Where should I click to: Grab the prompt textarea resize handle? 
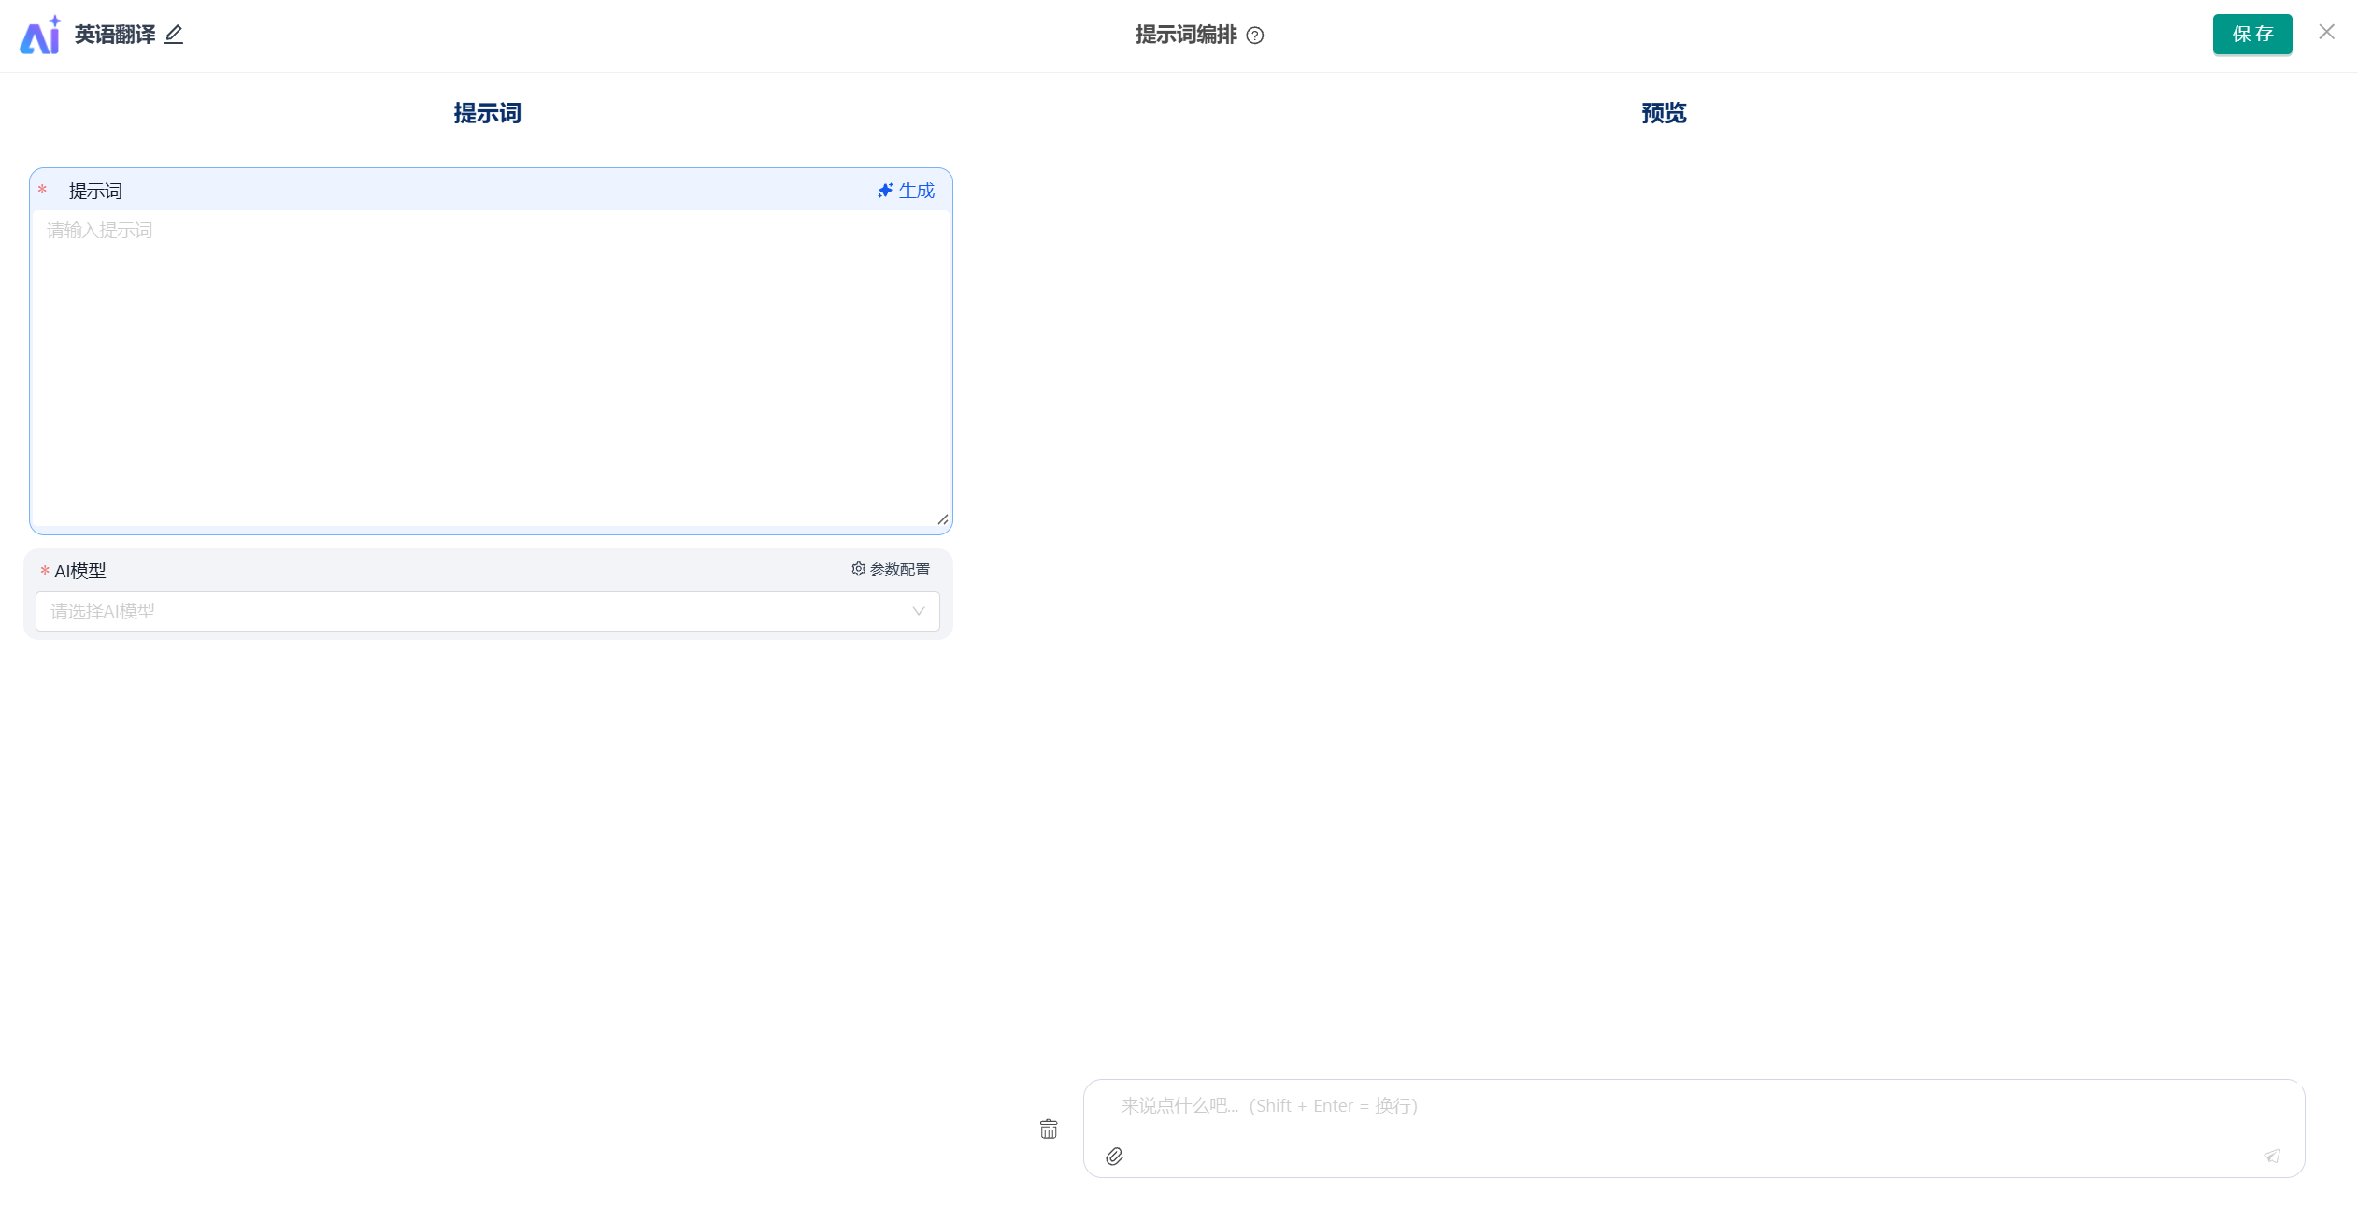coord(942,519)
